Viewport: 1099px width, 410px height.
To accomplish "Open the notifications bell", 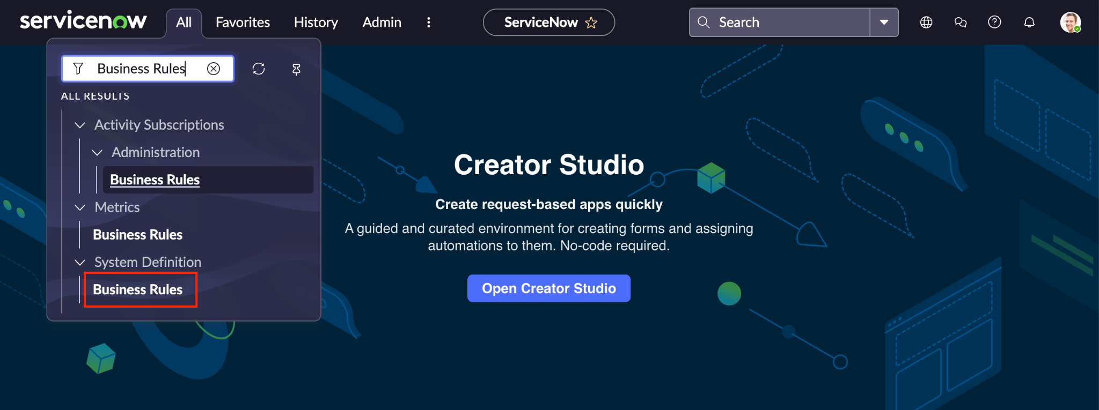I will (x=1029, y=23).
